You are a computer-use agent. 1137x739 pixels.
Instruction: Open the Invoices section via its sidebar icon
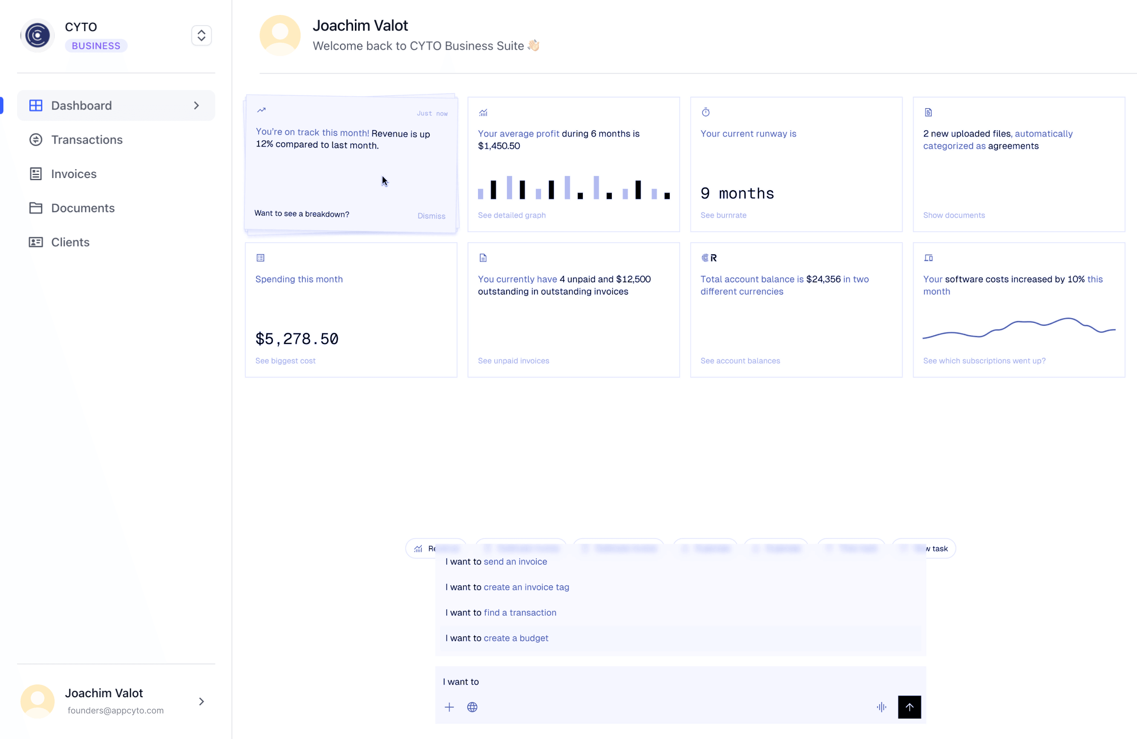coord(36,174)
